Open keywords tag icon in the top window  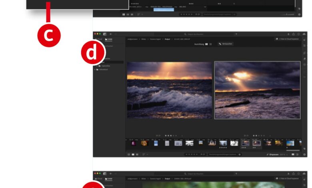299,8
